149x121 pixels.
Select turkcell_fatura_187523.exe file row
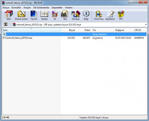tap(74, 38)
